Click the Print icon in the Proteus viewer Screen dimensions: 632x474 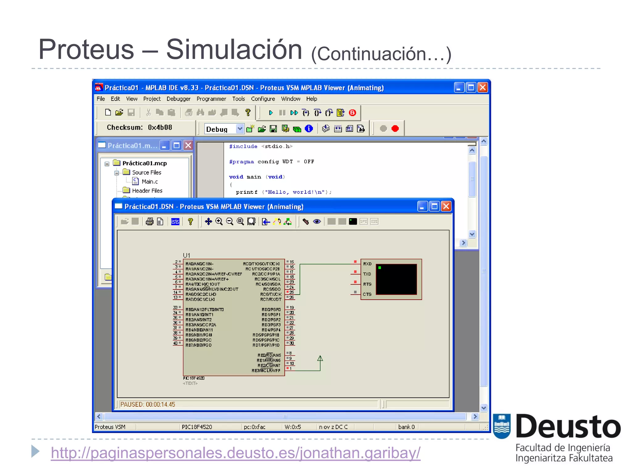[x=150, y=222]
